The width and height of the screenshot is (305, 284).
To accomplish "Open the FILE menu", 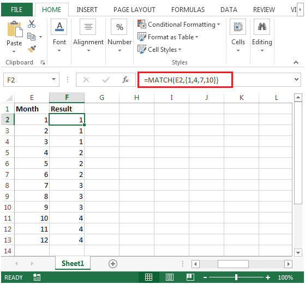I will pyautogui.click(x=17, y=9).
